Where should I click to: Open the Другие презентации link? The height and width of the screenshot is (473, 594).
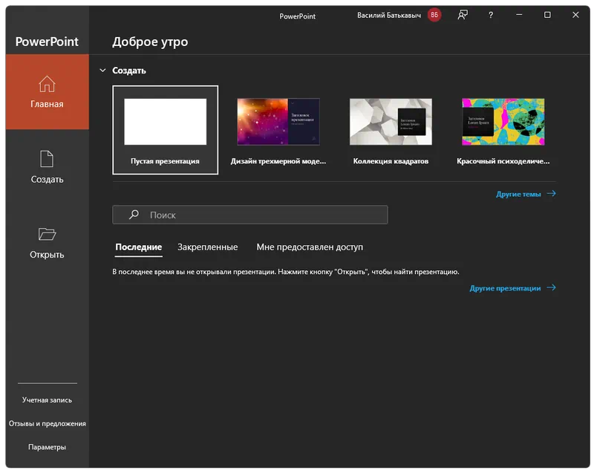(505, 288)
